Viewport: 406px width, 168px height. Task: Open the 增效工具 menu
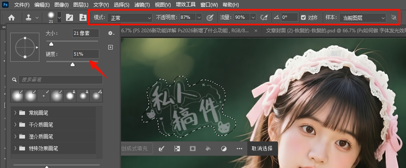click(x=186, y=4)
